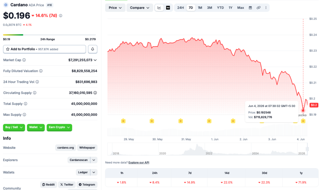Expand the Market Cap chevron
This screenshot has width=320, height=190.
click(95, 60)
